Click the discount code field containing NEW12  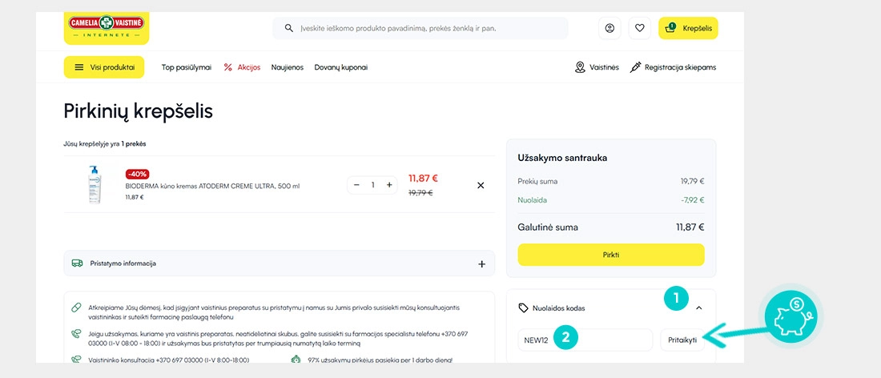coord(585,340)
